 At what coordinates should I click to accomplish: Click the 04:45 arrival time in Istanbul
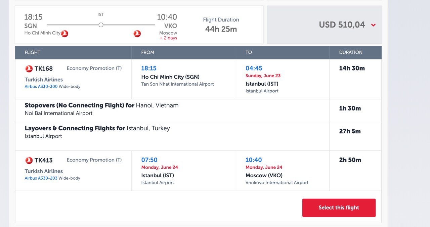254,68
